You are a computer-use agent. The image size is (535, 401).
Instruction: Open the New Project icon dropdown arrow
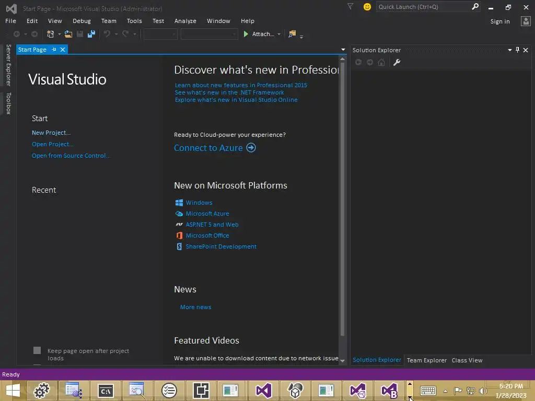coord(60,34)
